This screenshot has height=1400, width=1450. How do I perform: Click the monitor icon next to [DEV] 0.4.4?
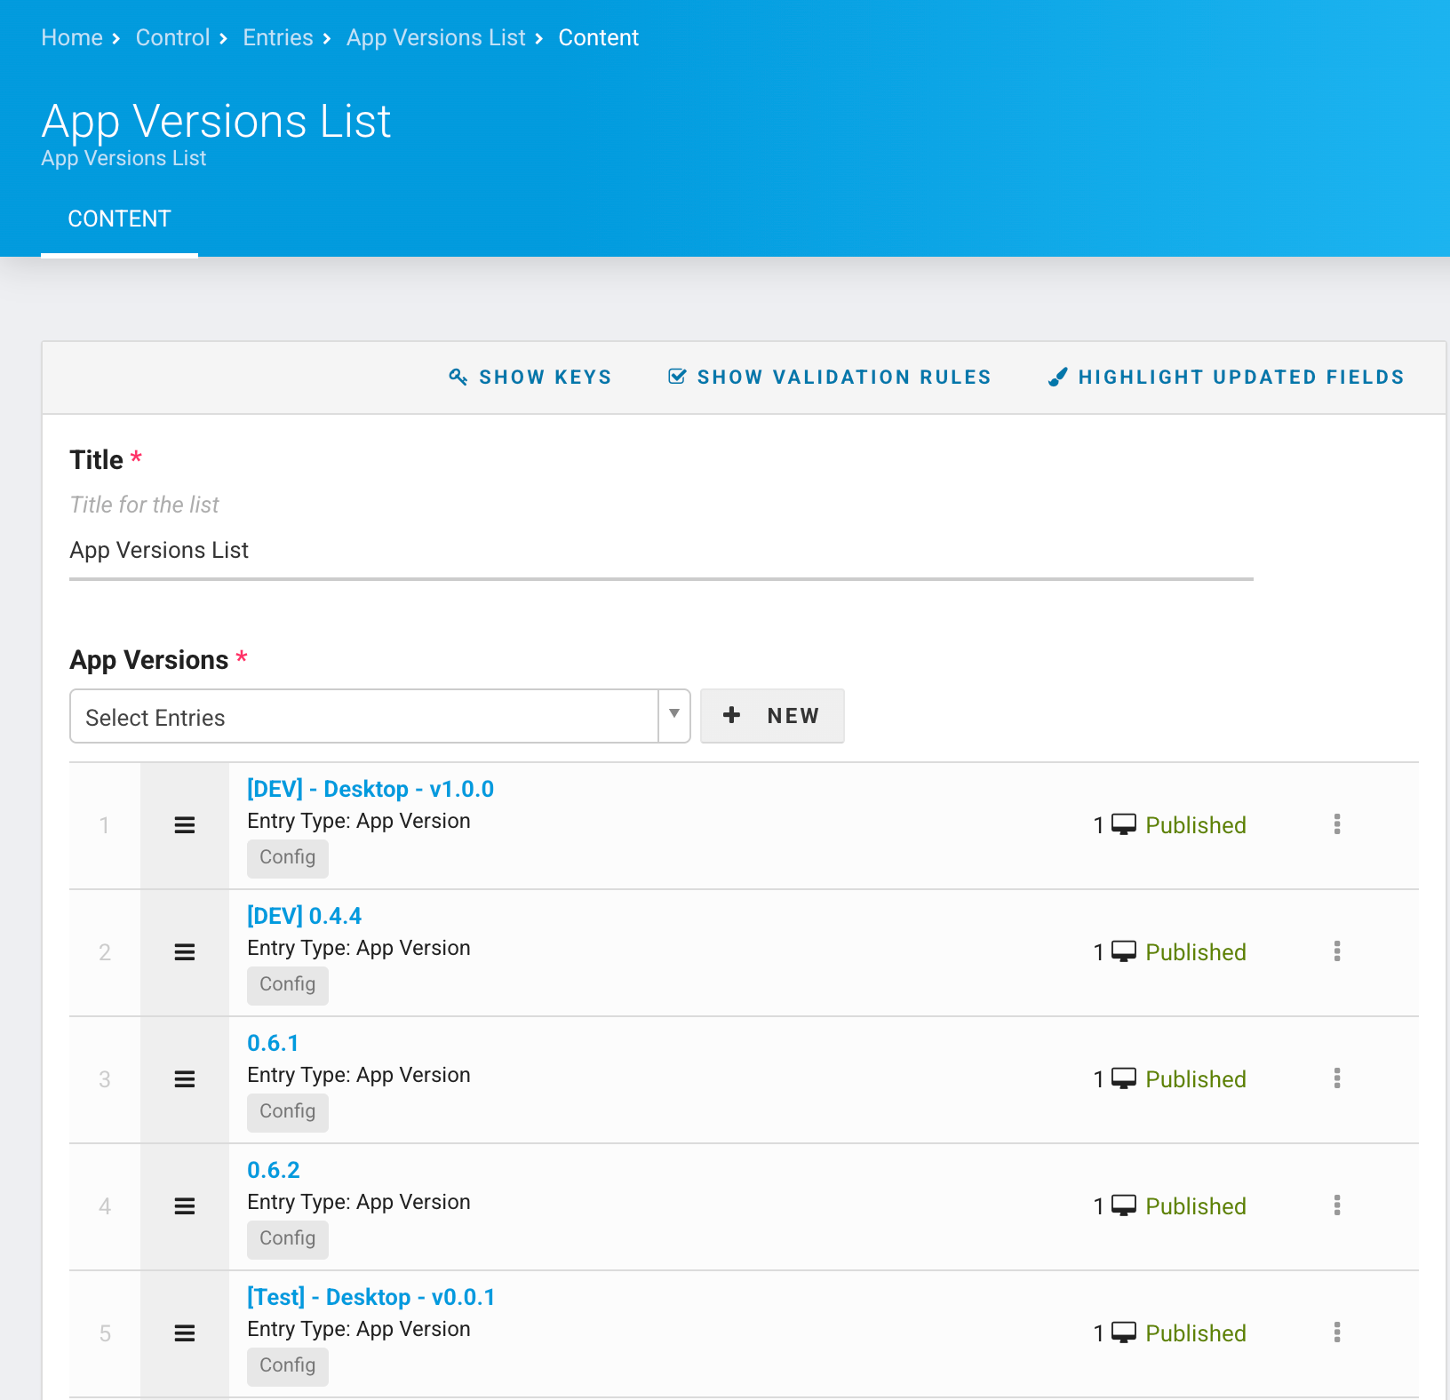[1124, 951]
